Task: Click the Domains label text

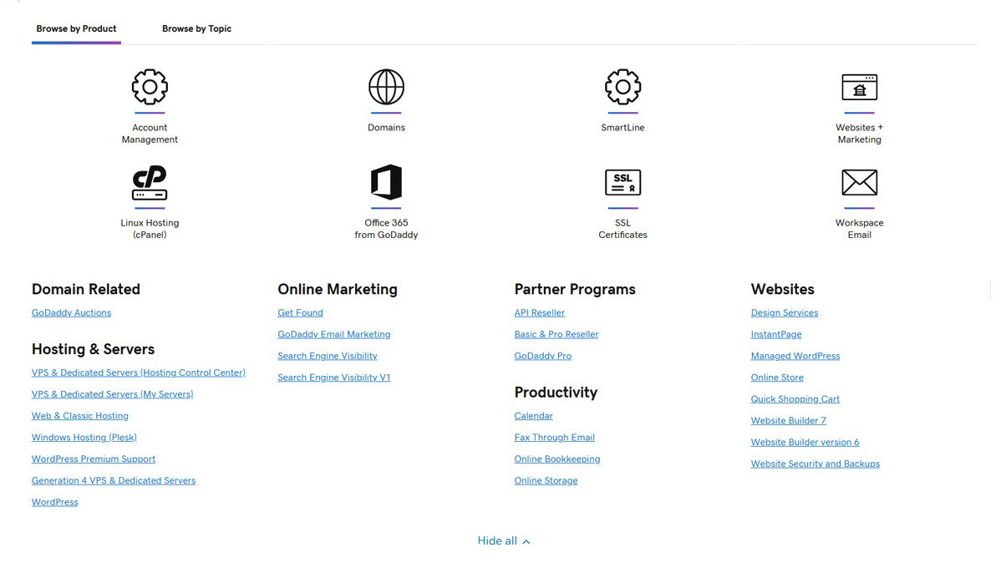Action: [x=386, y=128]
